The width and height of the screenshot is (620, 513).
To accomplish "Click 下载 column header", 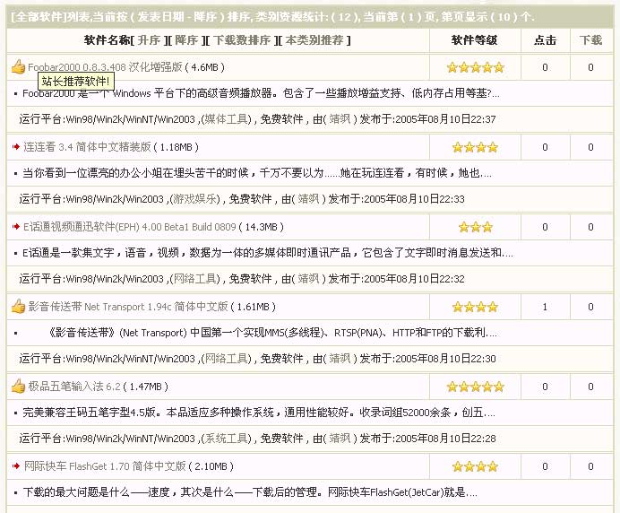I will [x=590, y=40].
